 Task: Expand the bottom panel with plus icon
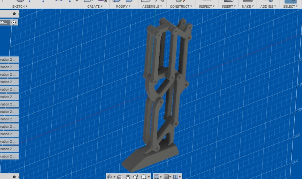(14, 177)
